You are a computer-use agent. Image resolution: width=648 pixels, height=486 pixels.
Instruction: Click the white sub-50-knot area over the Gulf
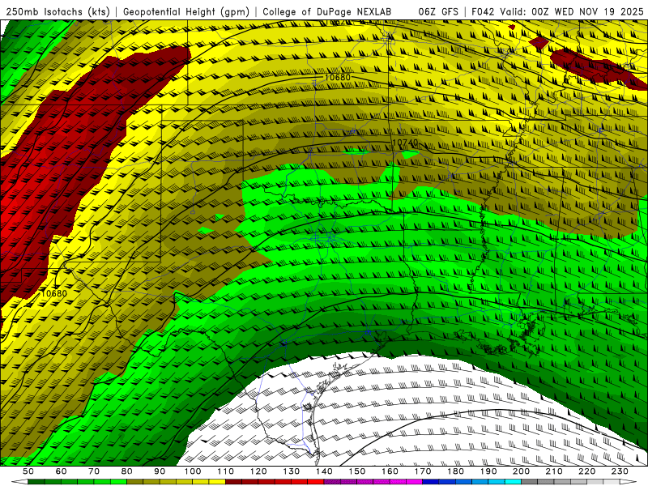coord(393,413)
